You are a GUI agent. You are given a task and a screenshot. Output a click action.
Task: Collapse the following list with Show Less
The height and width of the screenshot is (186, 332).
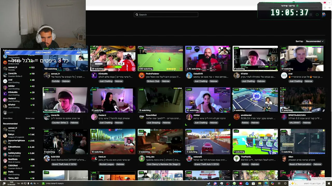pyautogui.click(x=30, y=118)
